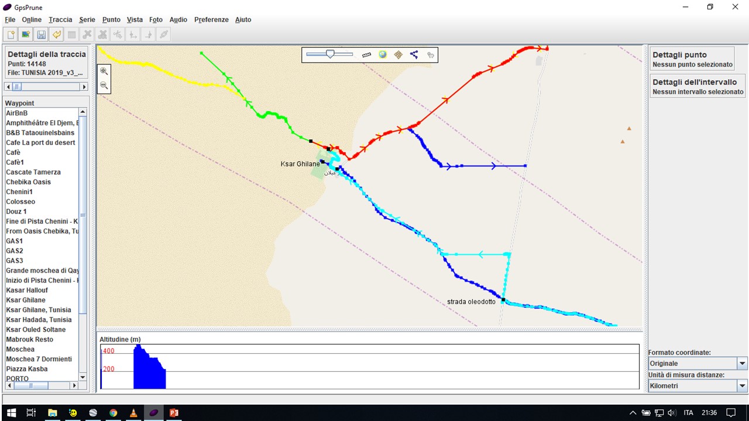Zoom out with the map magnifier minus
Image resolution: width=749 pixels, height=421 pixels.
pos(104,85)
